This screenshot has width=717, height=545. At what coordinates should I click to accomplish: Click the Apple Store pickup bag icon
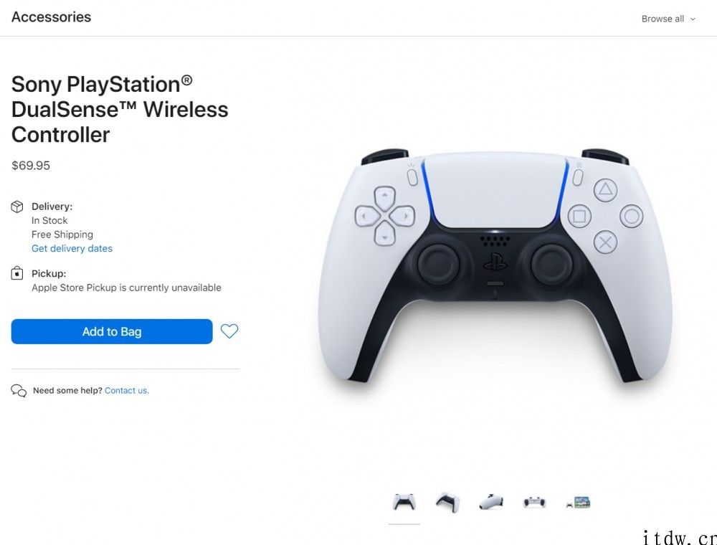click(17, 273)
